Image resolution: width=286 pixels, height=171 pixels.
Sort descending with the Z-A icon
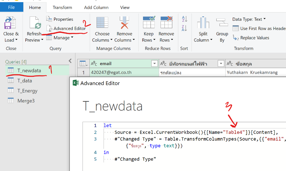(184, 28)
